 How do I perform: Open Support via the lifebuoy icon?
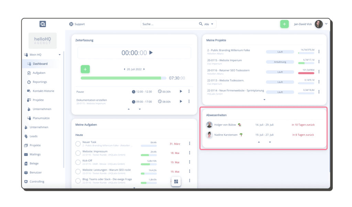click(71, 24)
